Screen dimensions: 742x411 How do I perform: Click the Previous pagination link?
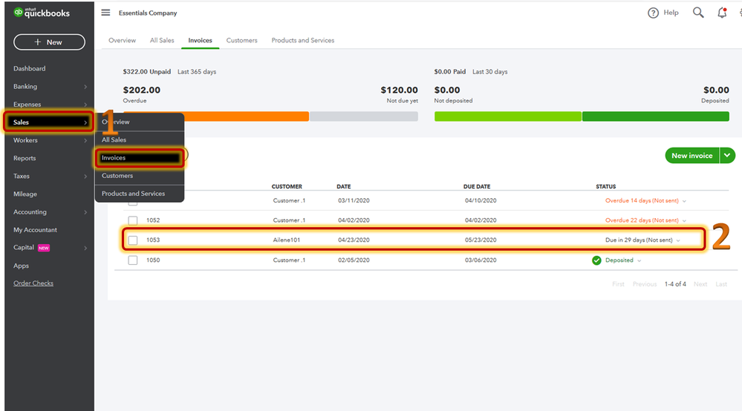645,284
